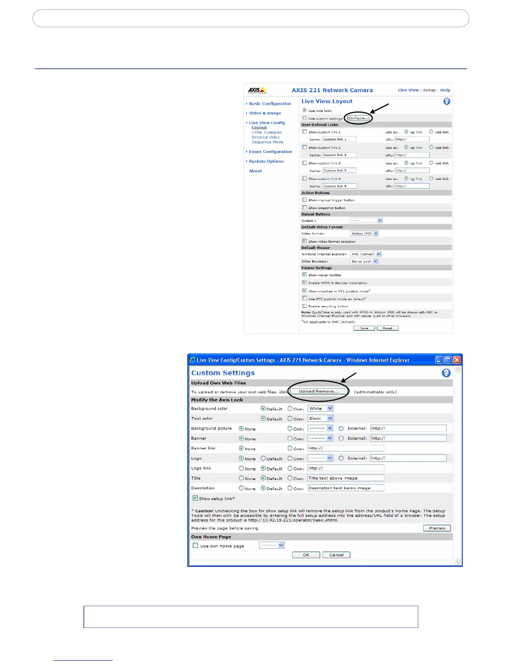
Task: Select web link for custom link 2
Action: tap(431, 147)
